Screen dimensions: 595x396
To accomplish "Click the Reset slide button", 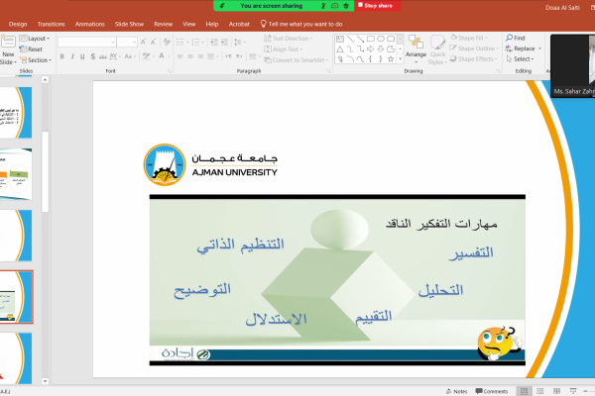I will 31,49.
